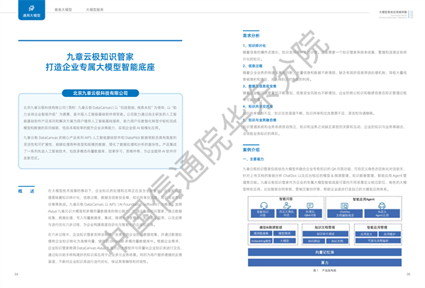425x288 pixels.
Task: Click the heading 5、知识与业务融合难
Action: pos(259,120)
